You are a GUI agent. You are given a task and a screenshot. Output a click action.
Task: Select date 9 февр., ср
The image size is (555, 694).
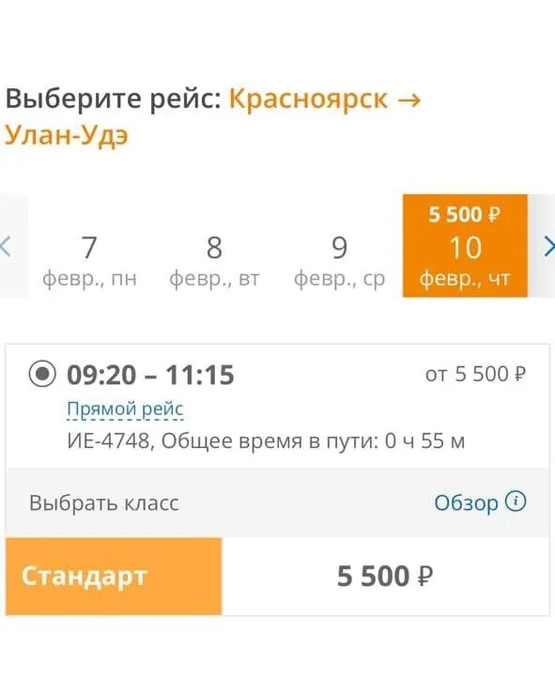point(339,260)
